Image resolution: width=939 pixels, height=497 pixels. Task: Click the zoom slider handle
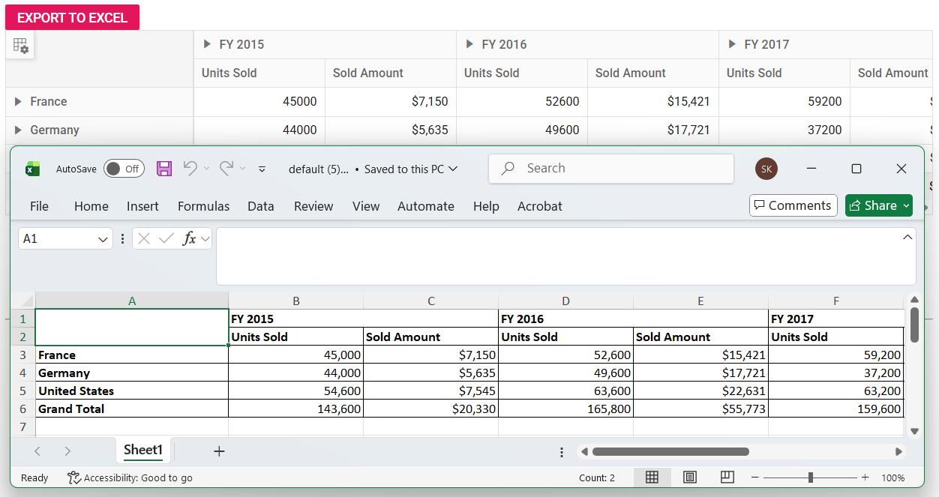pyautogui.click(x=811, y=478)
